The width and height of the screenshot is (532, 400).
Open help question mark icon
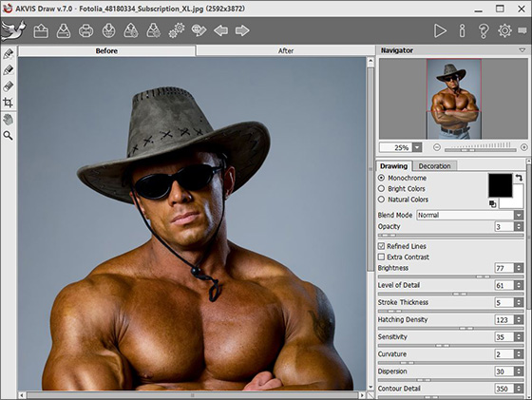tap(484, 30)
